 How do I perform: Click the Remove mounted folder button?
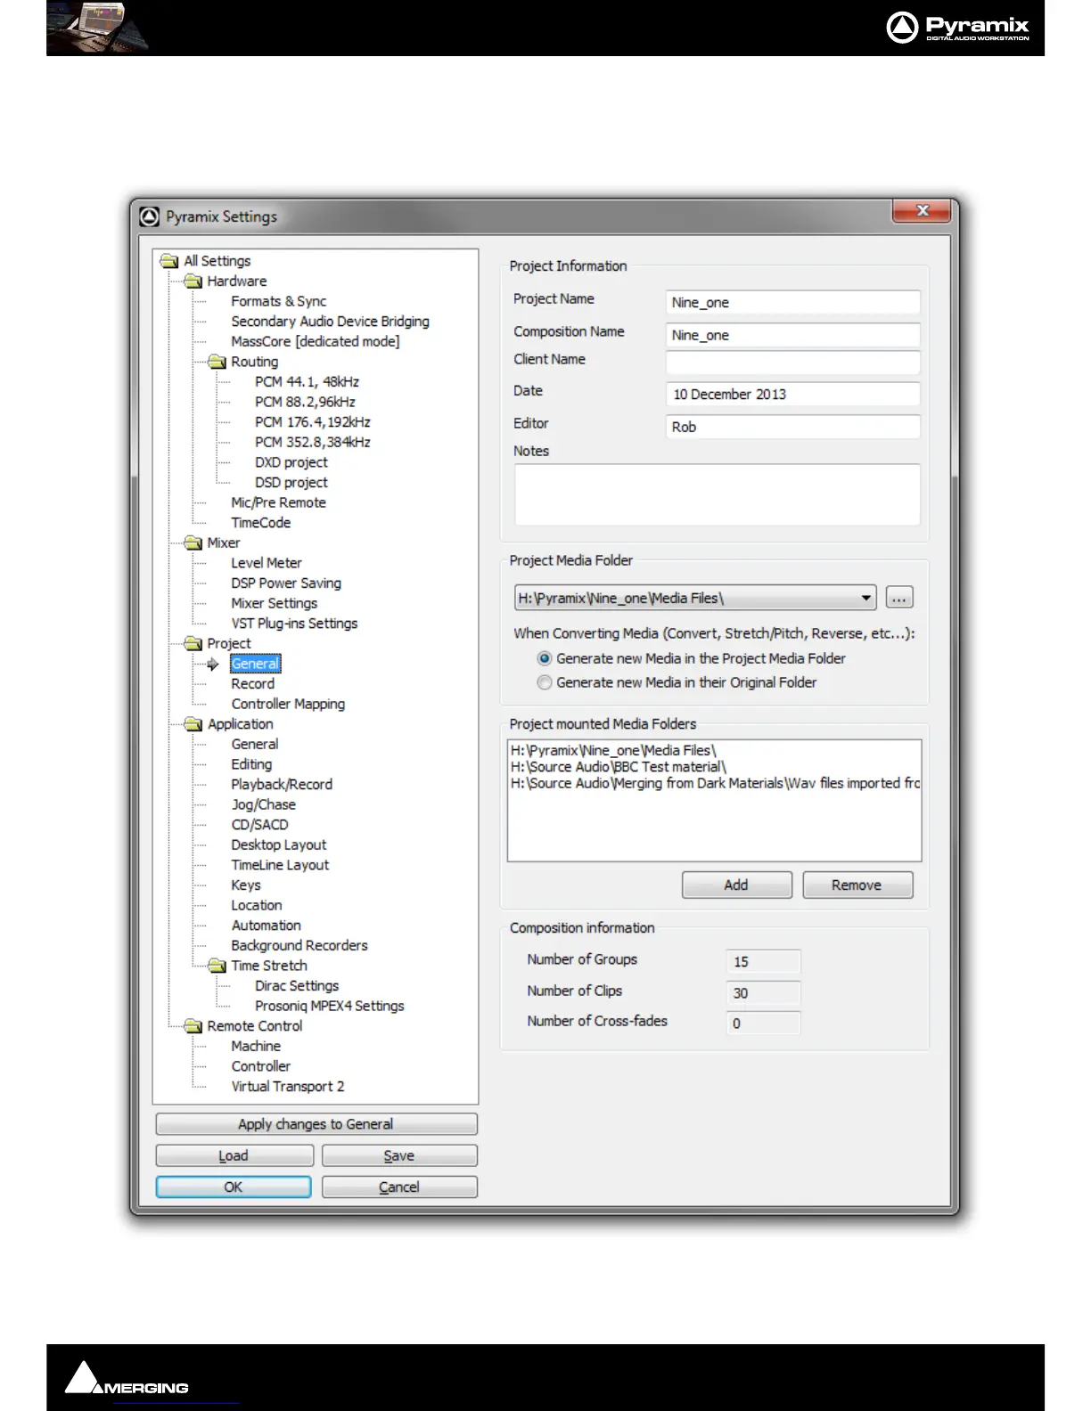point(857,885)
